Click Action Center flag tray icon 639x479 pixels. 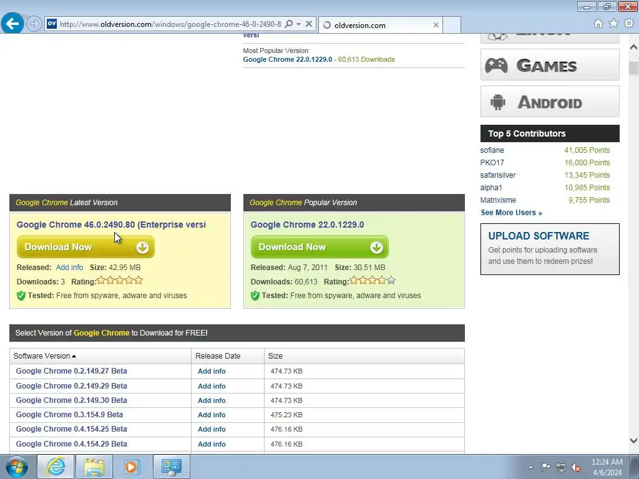coord(545,467)
